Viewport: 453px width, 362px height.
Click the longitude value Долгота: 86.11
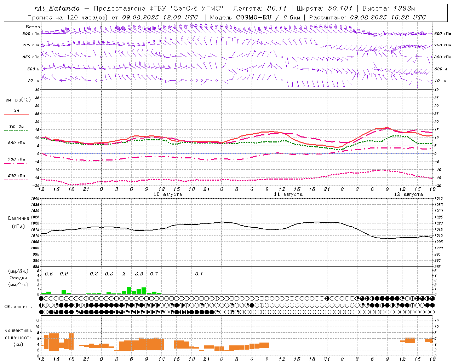pyautogui.click(x=260, y=8)
